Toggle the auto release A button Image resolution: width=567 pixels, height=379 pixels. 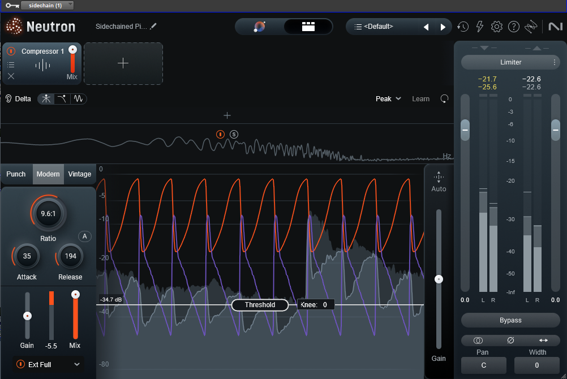(x=85, y=236)
